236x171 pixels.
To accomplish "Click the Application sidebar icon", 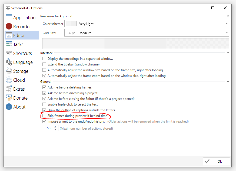I will click(x=9, y=17).
